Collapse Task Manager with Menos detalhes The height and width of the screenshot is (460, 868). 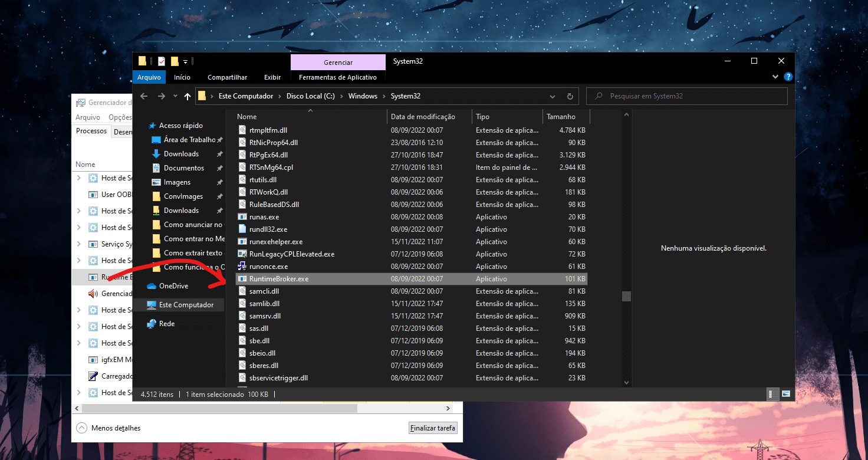point(109,428)
